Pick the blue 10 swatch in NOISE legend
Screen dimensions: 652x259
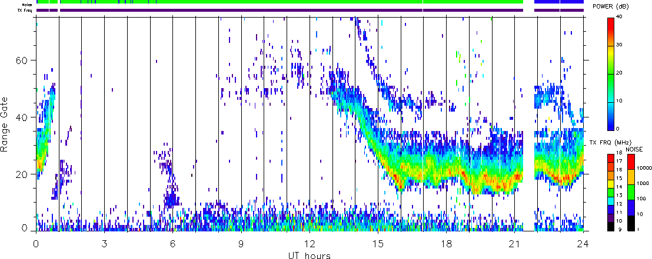[630, 207]
